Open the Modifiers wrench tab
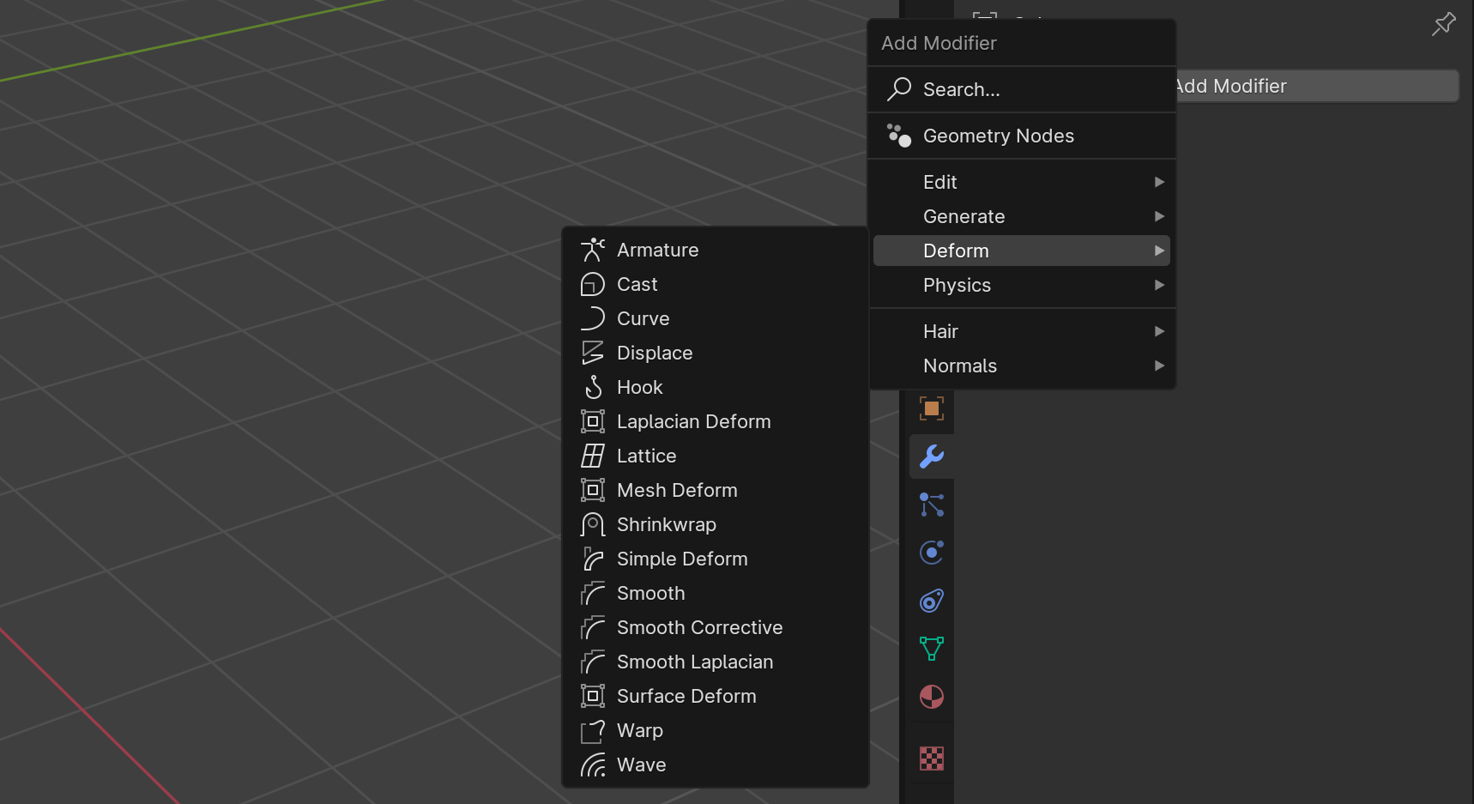1474x804 pixels. (x=932, y=456)
